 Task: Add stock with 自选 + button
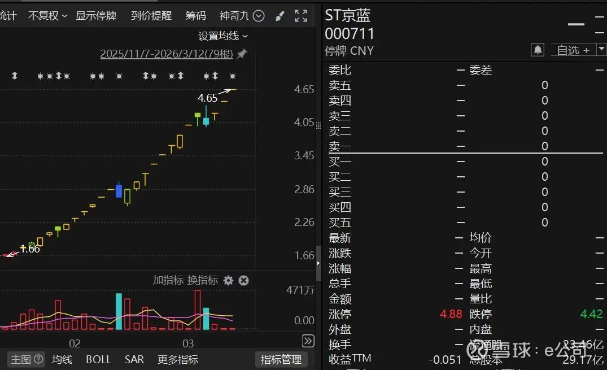pos(573,50)
